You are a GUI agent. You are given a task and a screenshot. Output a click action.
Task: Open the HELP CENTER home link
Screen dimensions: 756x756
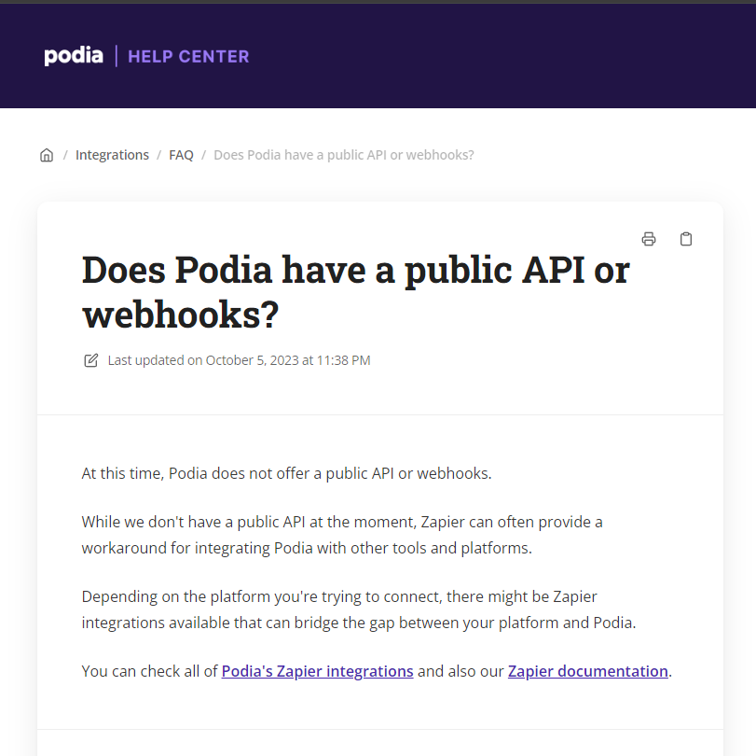pyautogui.click(x=188, y=57)
